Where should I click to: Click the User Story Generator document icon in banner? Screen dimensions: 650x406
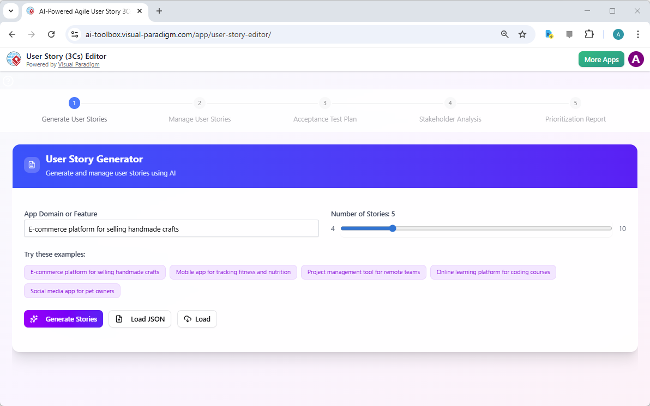click(31, 165)
